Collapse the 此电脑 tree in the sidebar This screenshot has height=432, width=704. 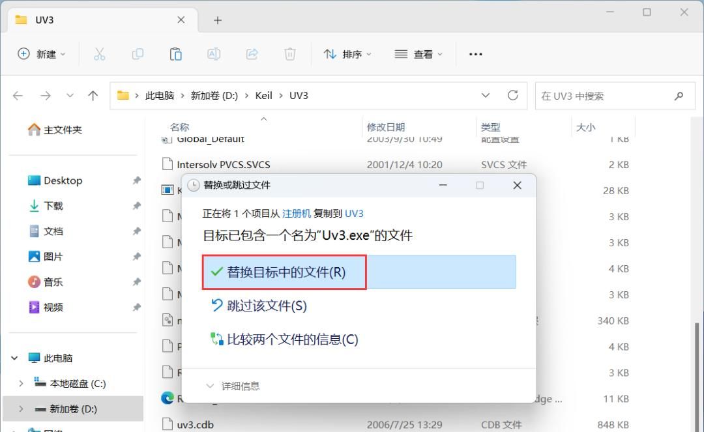click(14, 357)
